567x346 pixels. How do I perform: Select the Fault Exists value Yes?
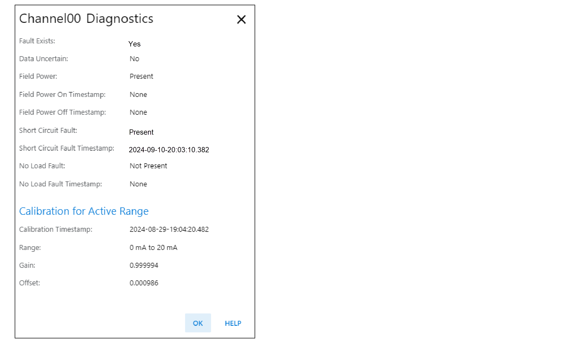[x=134, y=44]
